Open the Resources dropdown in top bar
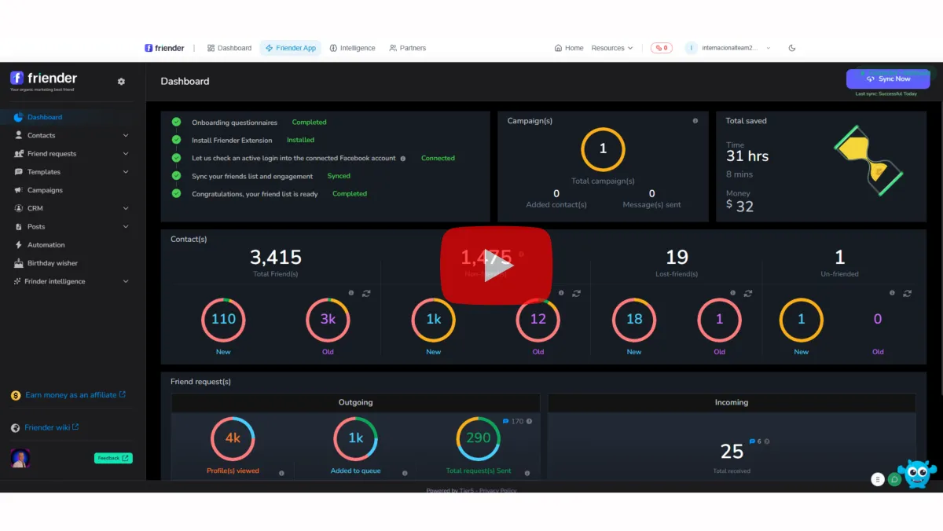The width and height of the screenshot is (943, 531). click(x=612, y=48)
